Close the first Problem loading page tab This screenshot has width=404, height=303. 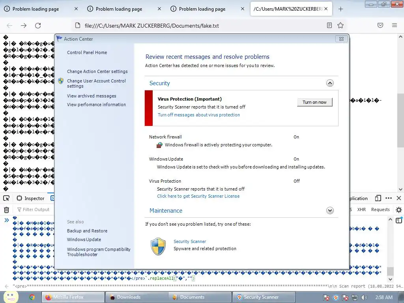(x=76, y=9)
